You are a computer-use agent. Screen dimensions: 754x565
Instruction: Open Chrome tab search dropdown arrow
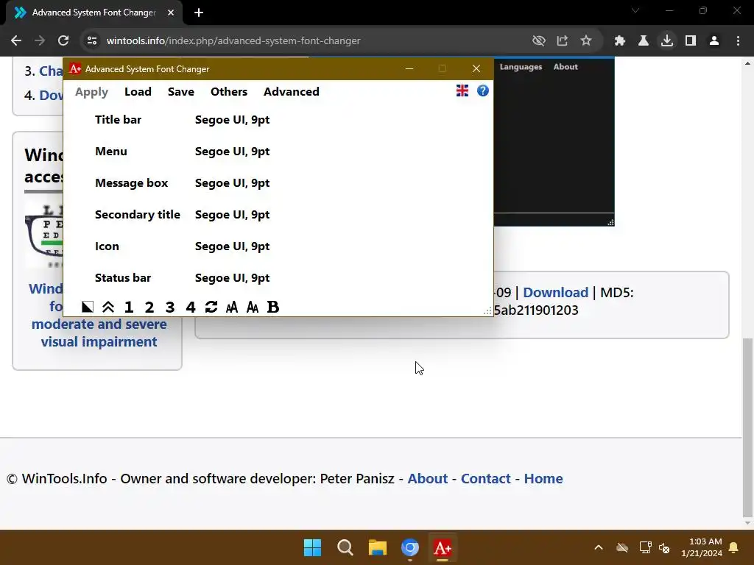click(x=635, y=10)
